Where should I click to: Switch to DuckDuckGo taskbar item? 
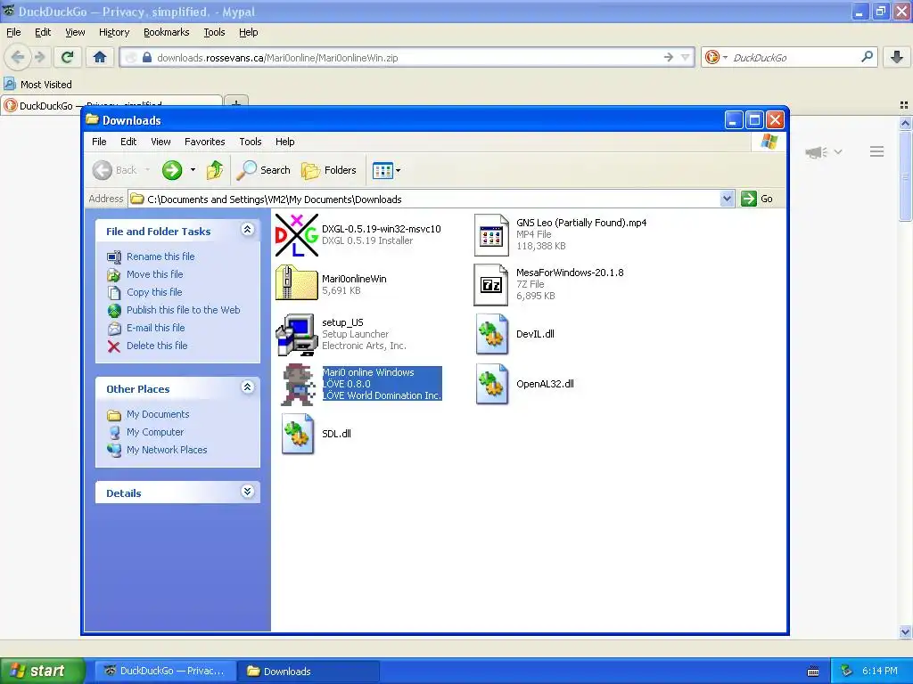click(165, 671)
